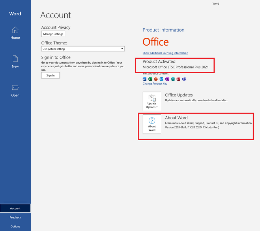Open the Office Theme dropdown
This screenshot has width=260, height=231.
point(83,49)
